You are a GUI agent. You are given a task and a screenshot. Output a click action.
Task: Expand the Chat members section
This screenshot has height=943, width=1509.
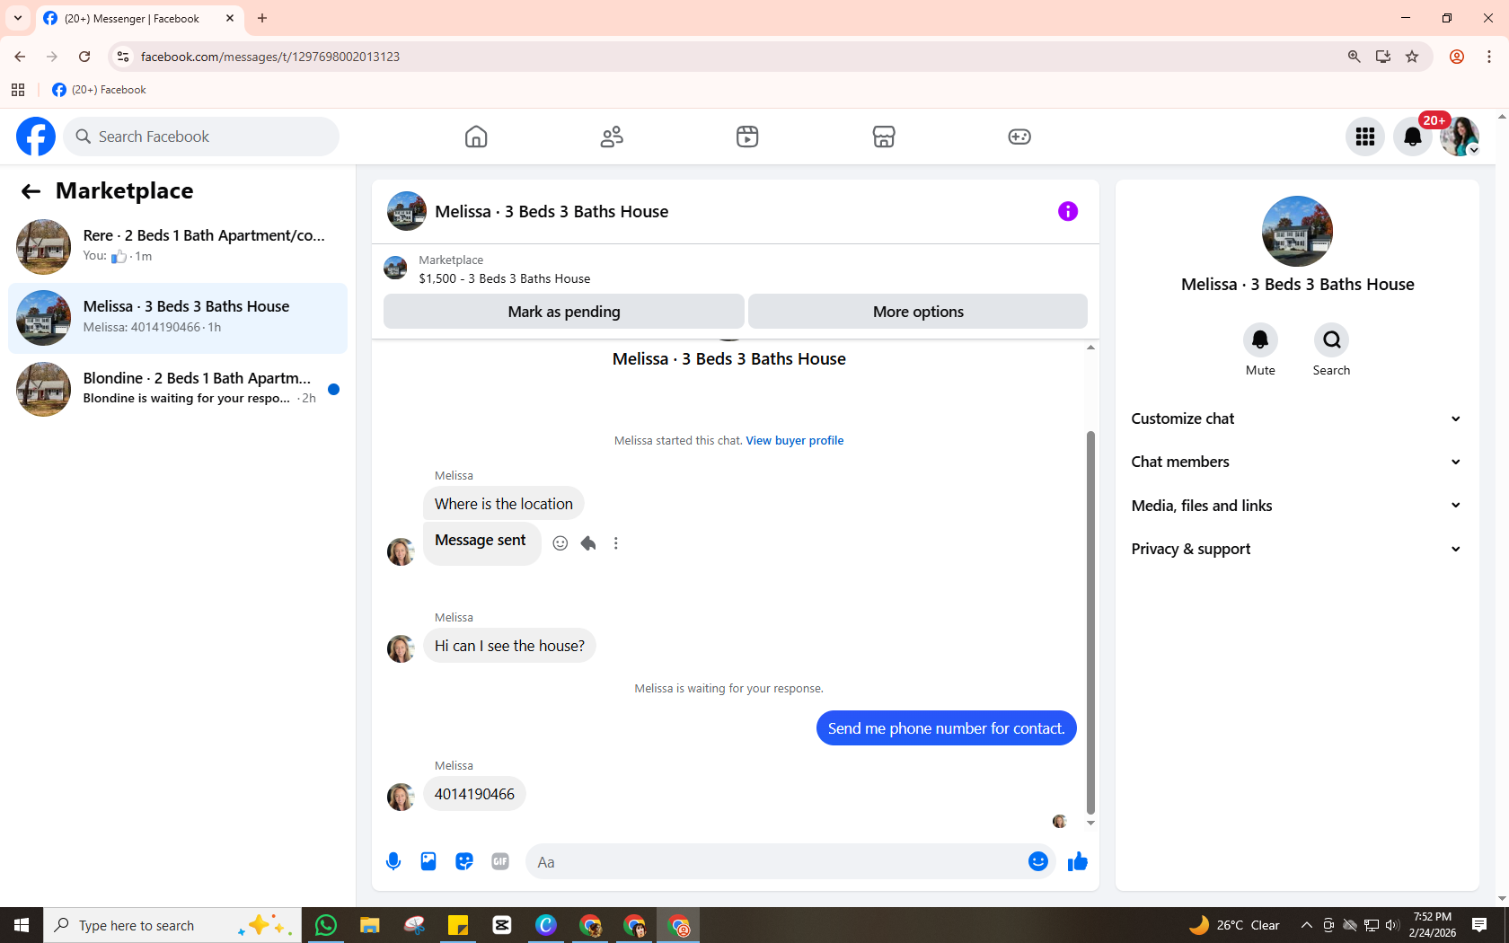1297,462
